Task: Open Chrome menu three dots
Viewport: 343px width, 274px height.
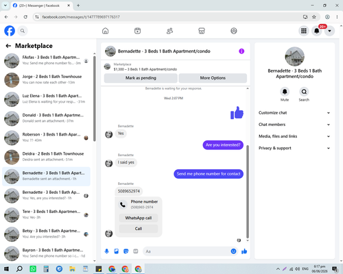Action: 337,17
